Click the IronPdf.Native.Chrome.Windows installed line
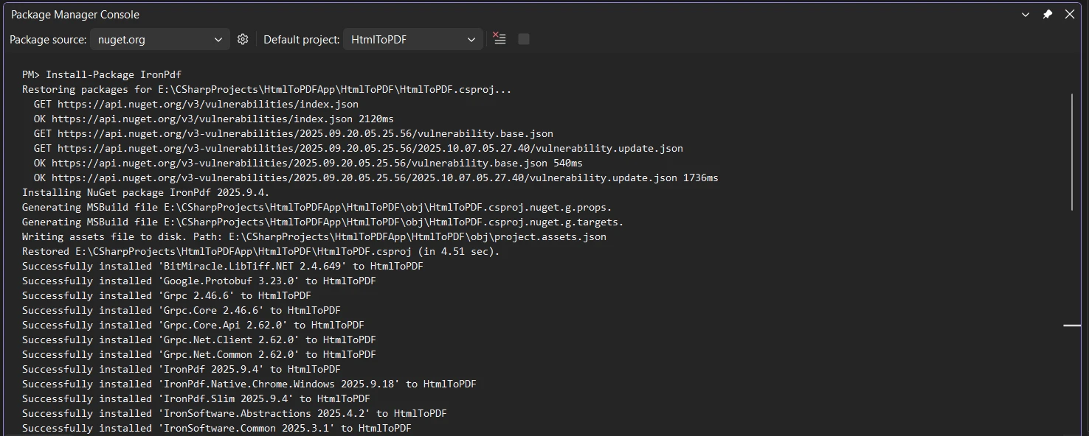 point(249,384)
